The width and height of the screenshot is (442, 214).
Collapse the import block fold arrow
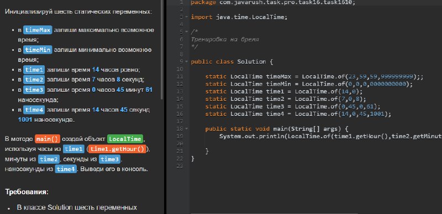[x=187, y=17]
